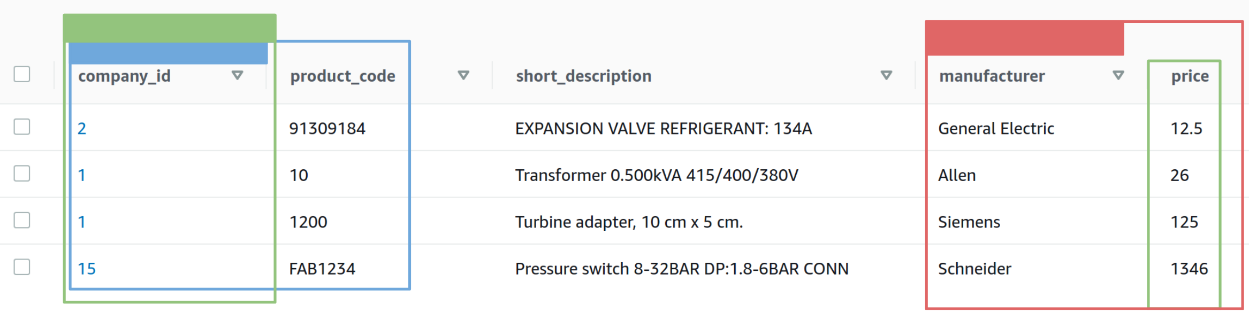Click the Schneider manufacturer cell
Screen dimensions: 1249x314
[x=974, y=269]
